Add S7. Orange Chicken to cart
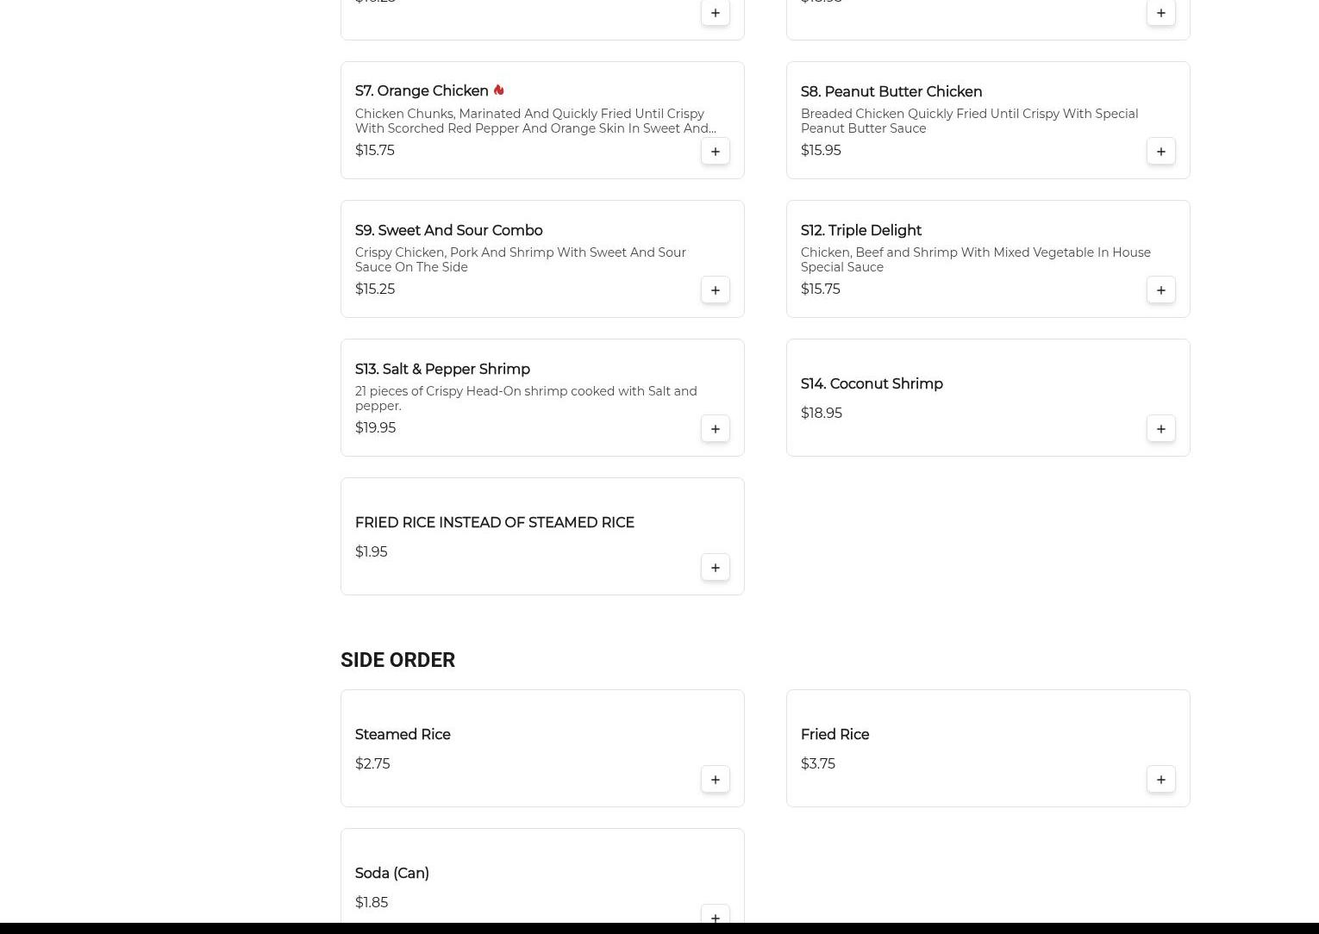Image resolution: width=1319 pixels, height=934 pixels. pyautogui.click(x=716, y=152)
